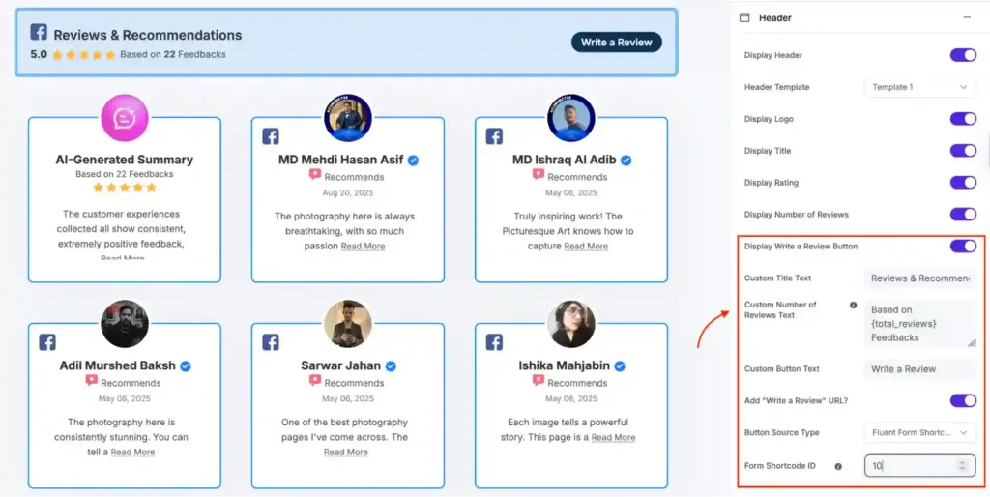
Task: Click reviewer name Sarwar Jahan
Action: (341, 365)
